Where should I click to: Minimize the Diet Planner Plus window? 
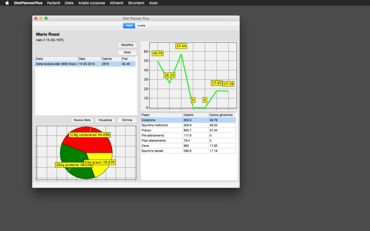[41, 18]
